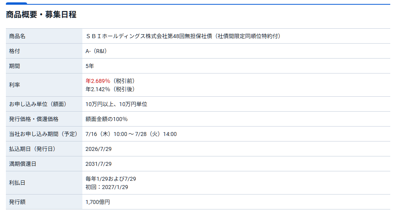Select the label 満期償還日
This screenshot has height=213, width=393.
[x=23, y=164]
